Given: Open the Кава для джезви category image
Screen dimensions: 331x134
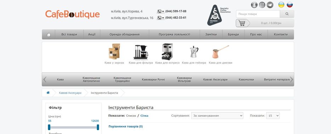Looking at the screenshot, I should click(221, 52).
